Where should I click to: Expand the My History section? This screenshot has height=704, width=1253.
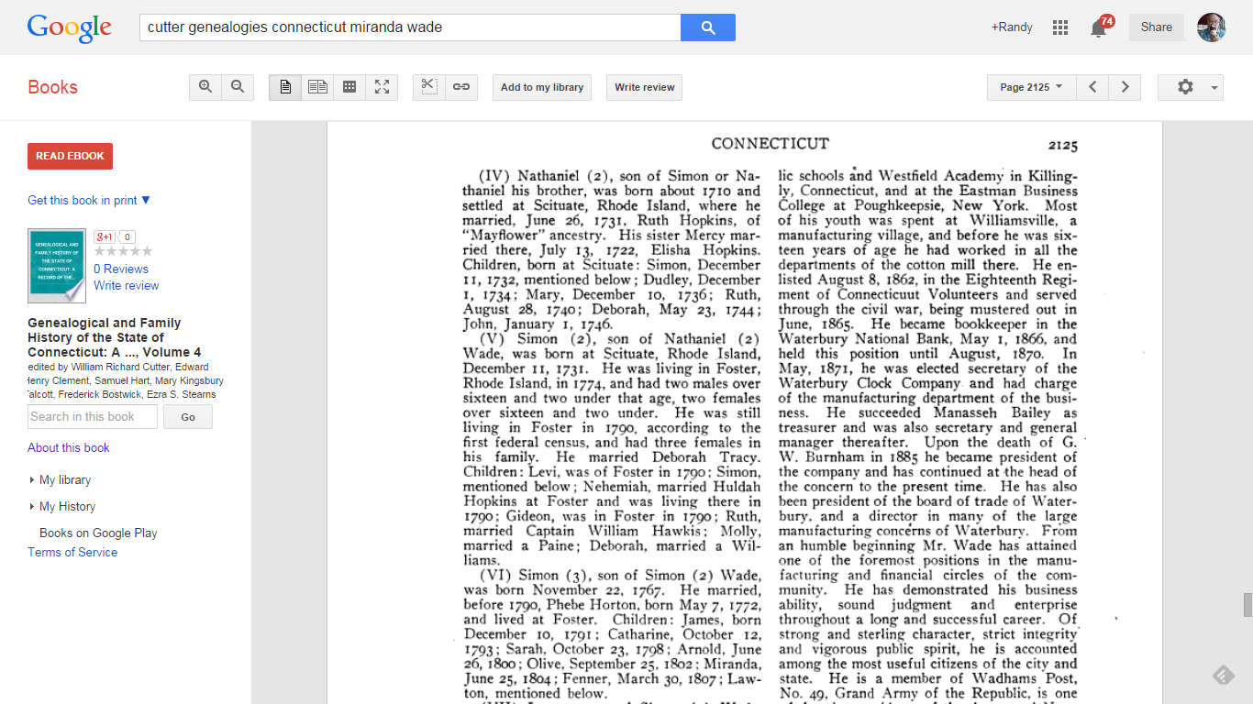pos(67,506)
